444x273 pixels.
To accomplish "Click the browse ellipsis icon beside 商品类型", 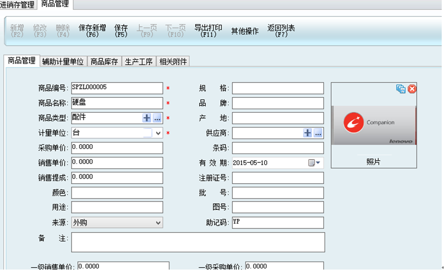I will tap(157, 118).
